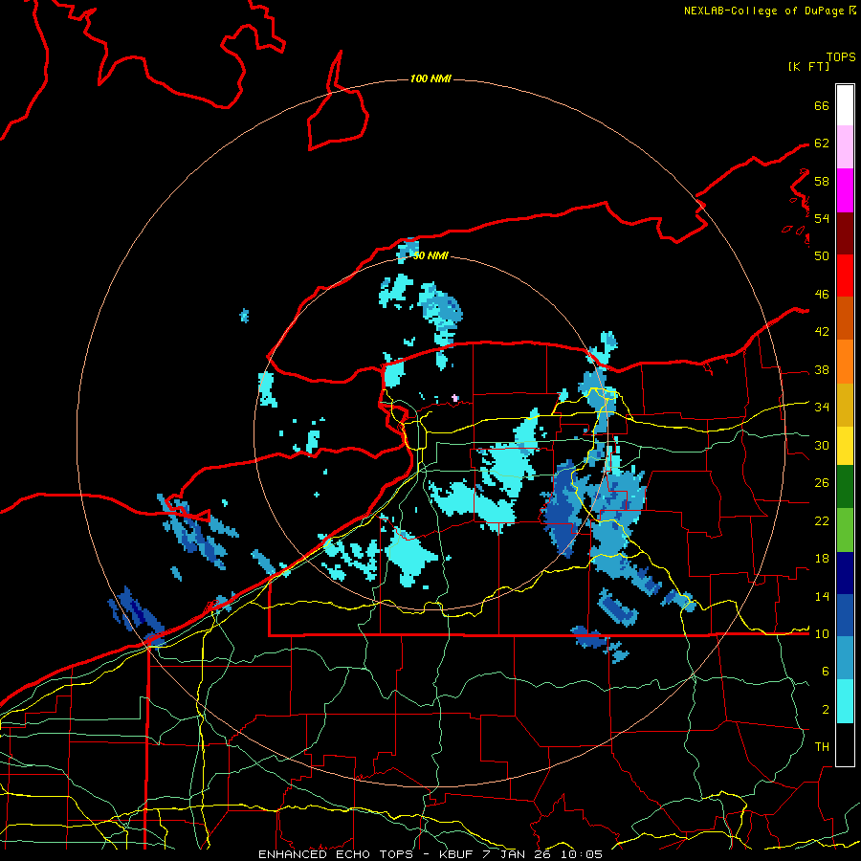This screenshot has width=861, height=861.
Task: Click the cyan legend color swatch
Action: (845, 701)
